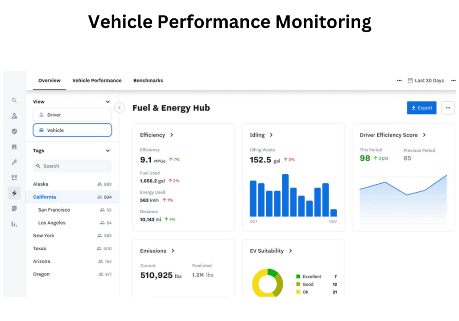Open the safety shield icon in sidebar
The image size is (459, 321).
click(14, 131)
